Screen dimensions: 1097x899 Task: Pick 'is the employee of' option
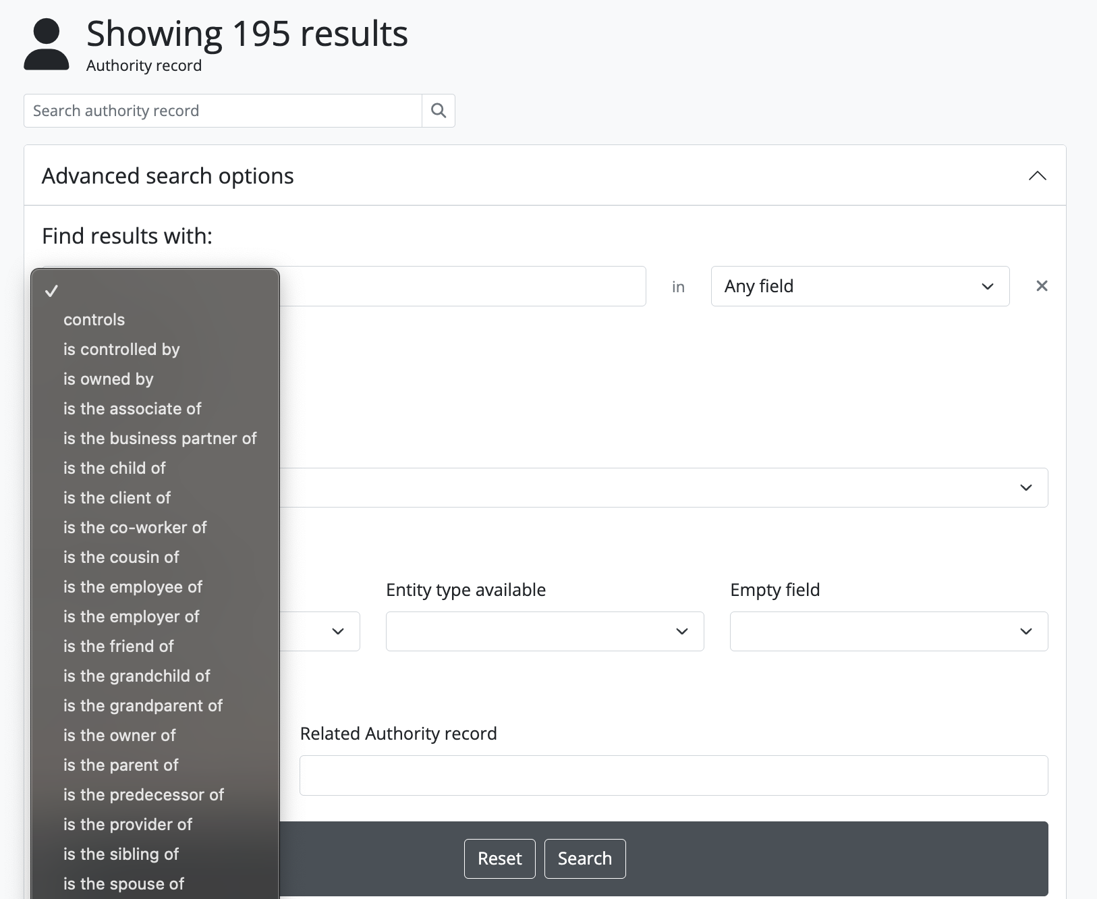(x=133, y=587)
